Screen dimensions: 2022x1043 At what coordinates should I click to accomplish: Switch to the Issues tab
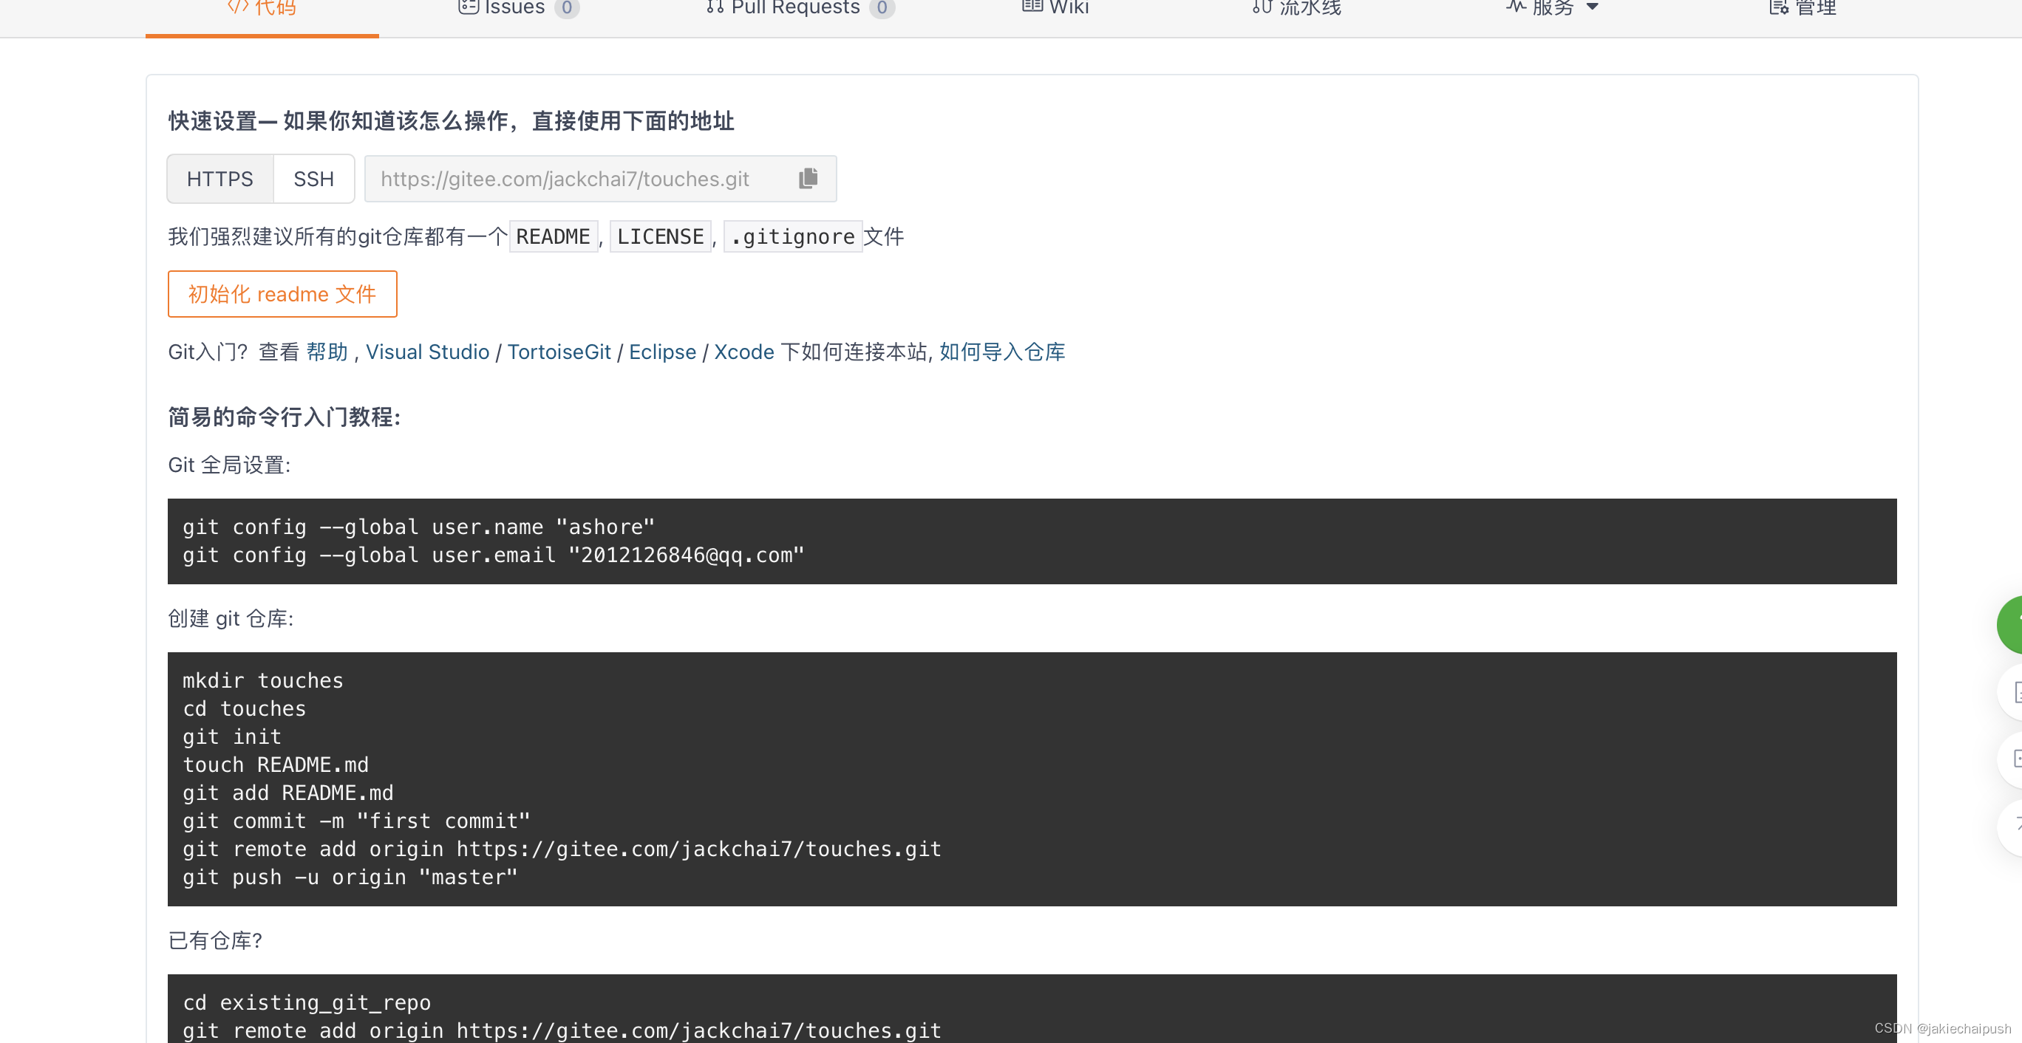pyautogui.click(x=519, y=9)
